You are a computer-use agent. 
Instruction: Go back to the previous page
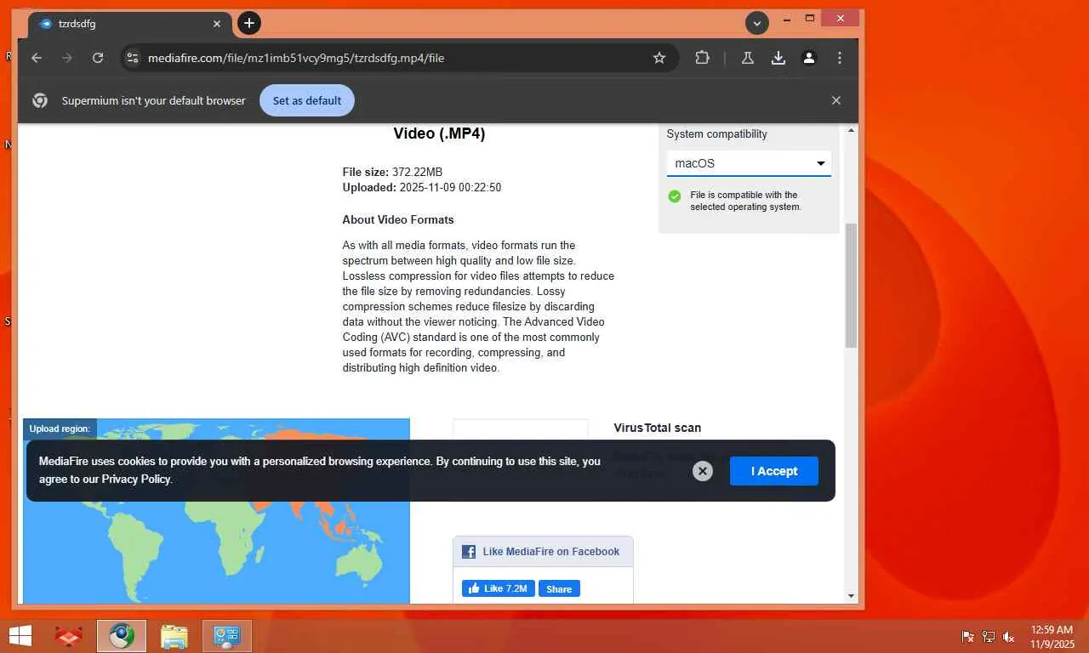point(37,58)
